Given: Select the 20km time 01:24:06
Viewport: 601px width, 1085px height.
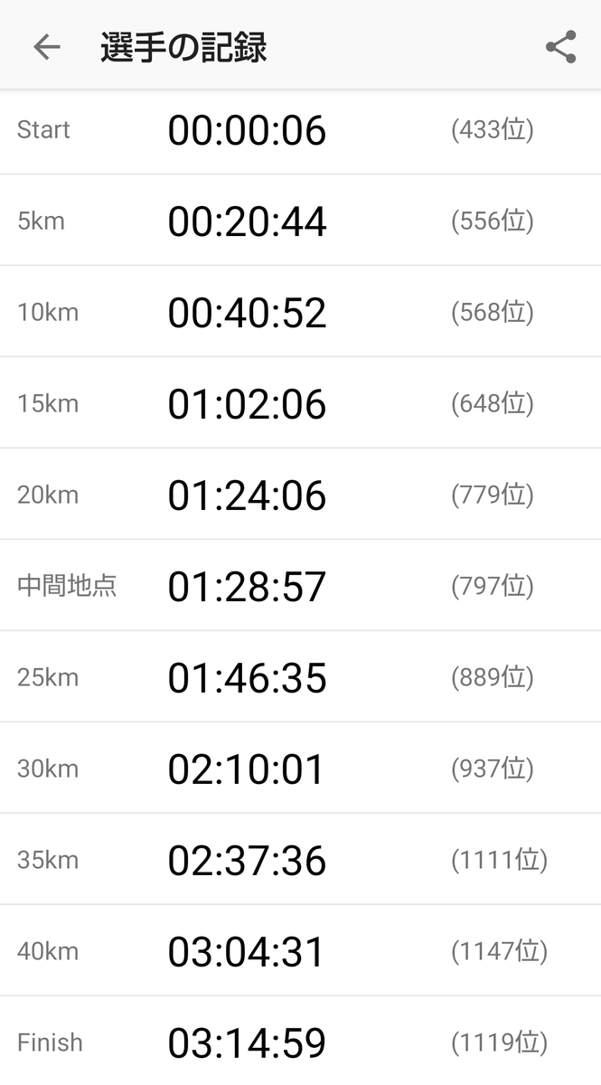Looking at the screenshot, I should (x=247, y=495).
